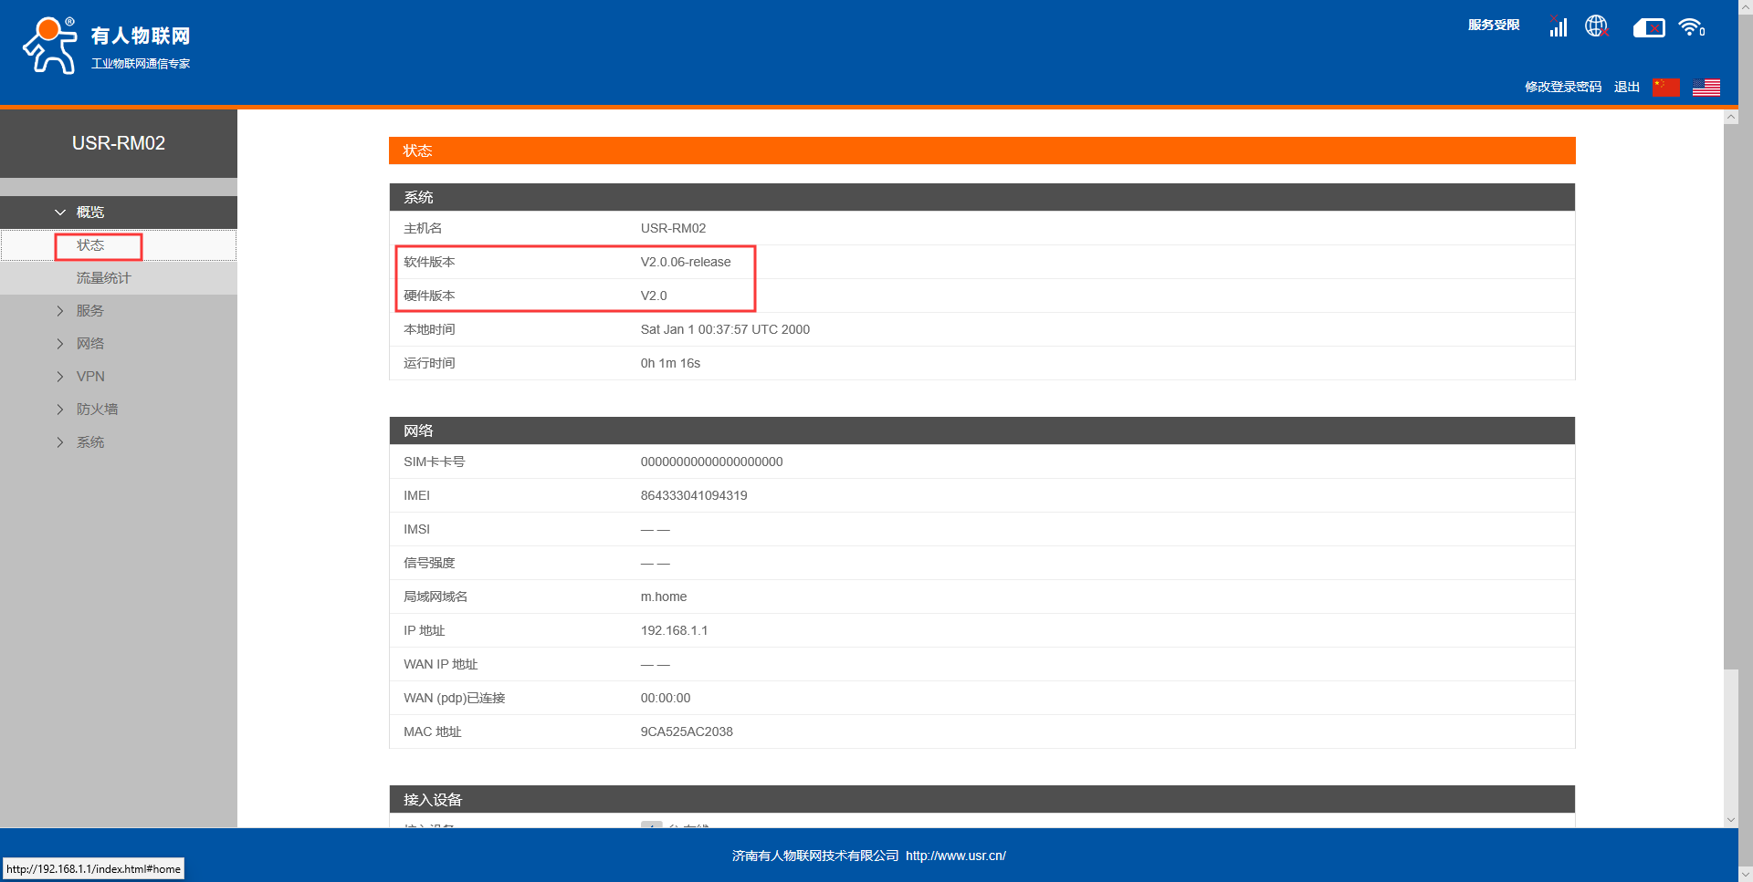This screenshot has width=1753, height=882.
Task: Open the 状态 sidebar item
Action: (x=90, y=245)
